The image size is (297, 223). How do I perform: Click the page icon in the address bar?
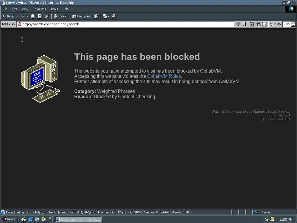[x=19, y=24]
